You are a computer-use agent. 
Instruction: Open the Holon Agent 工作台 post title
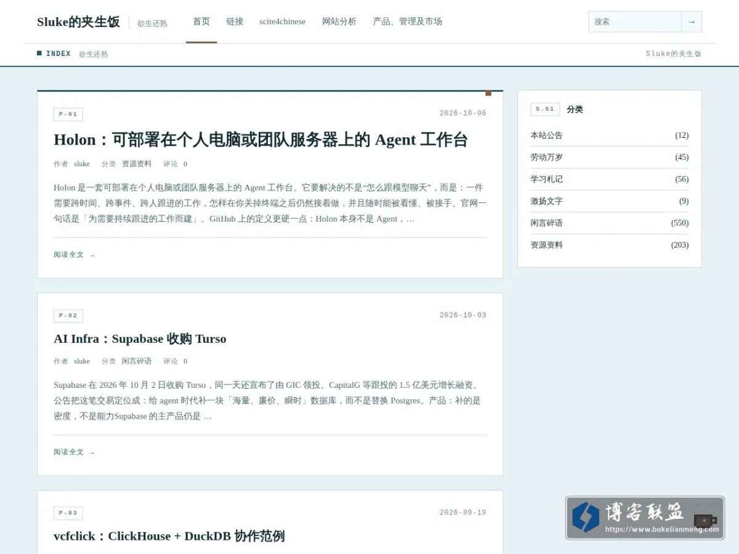(x=260, y=140)
